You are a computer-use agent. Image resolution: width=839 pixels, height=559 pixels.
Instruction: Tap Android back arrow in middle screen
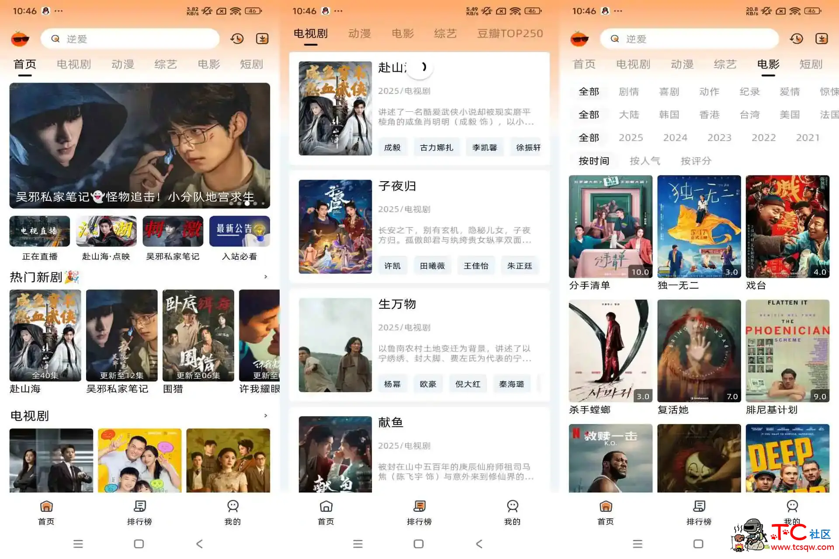pyautogui.click(x=479, y=544)
